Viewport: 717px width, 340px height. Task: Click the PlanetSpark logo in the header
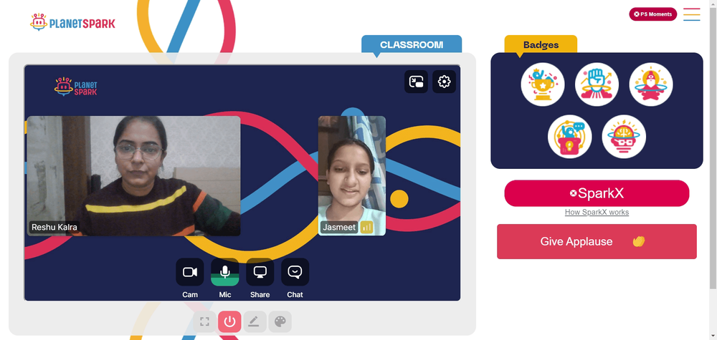pos(72,22)
